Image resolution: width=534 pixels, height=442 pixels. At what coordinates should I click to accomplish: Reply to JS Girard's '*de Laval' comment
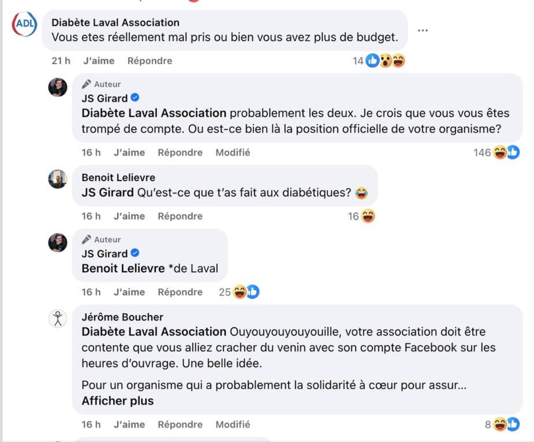[x=180, y=292]
